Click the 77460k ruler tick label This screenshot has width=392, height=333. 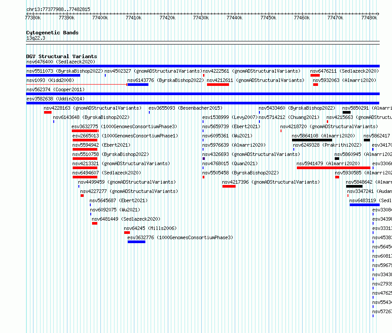[302, 18]
